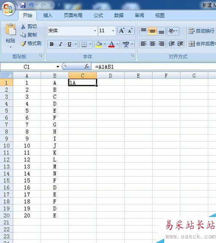Viewport: 216px width, 243px height.
Task: Apply red font color A
Action: [111, 44]
